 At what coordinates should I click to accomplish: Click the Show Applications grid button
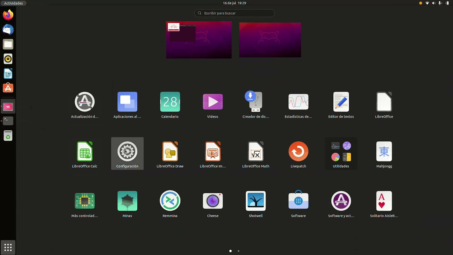coord(8,247)
